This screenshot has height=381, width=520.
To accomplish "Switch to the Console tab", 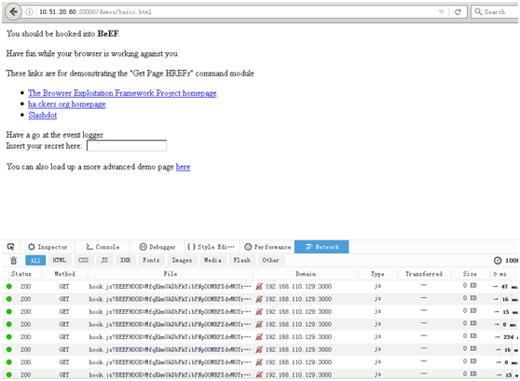I will coord(103,247).
